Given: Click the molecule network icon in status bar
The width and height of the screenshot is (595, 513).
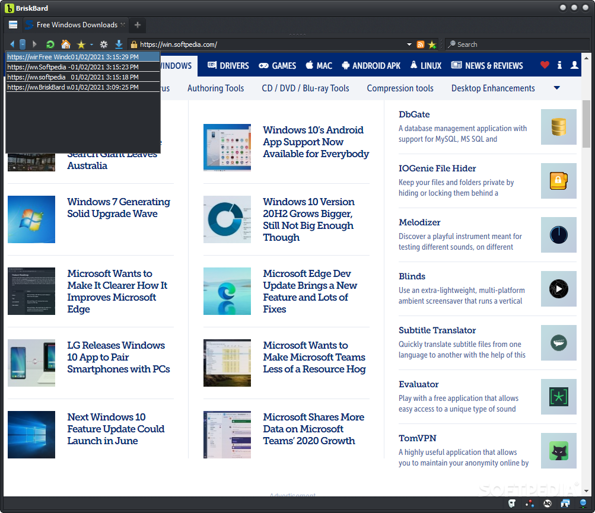Looking at the screenshot, I should (x=530, y=504).
